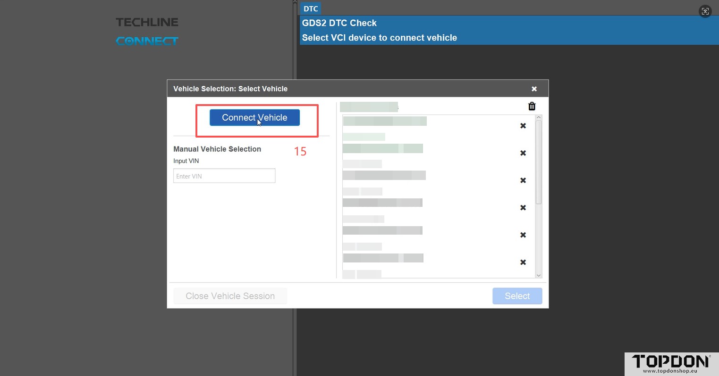Image resolution: width=719 pixels, height=376 pixels.
Task: Click the vehicle list scrollbar thumb
Action: pos(539,163)
